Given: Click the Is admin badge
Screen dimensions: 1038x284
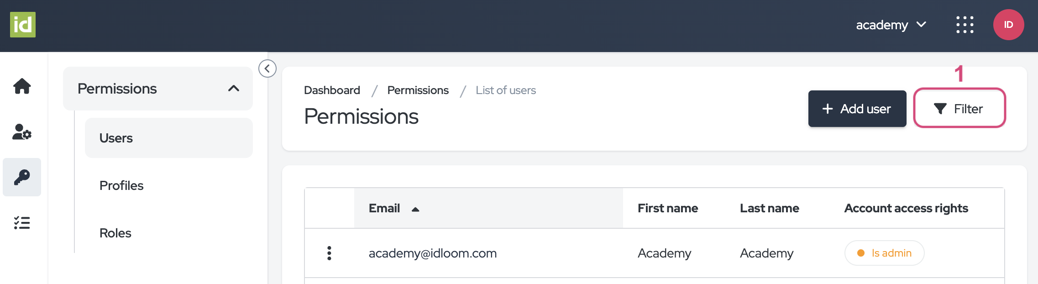Looking at the screenshot, I should [x=884, y=253].
